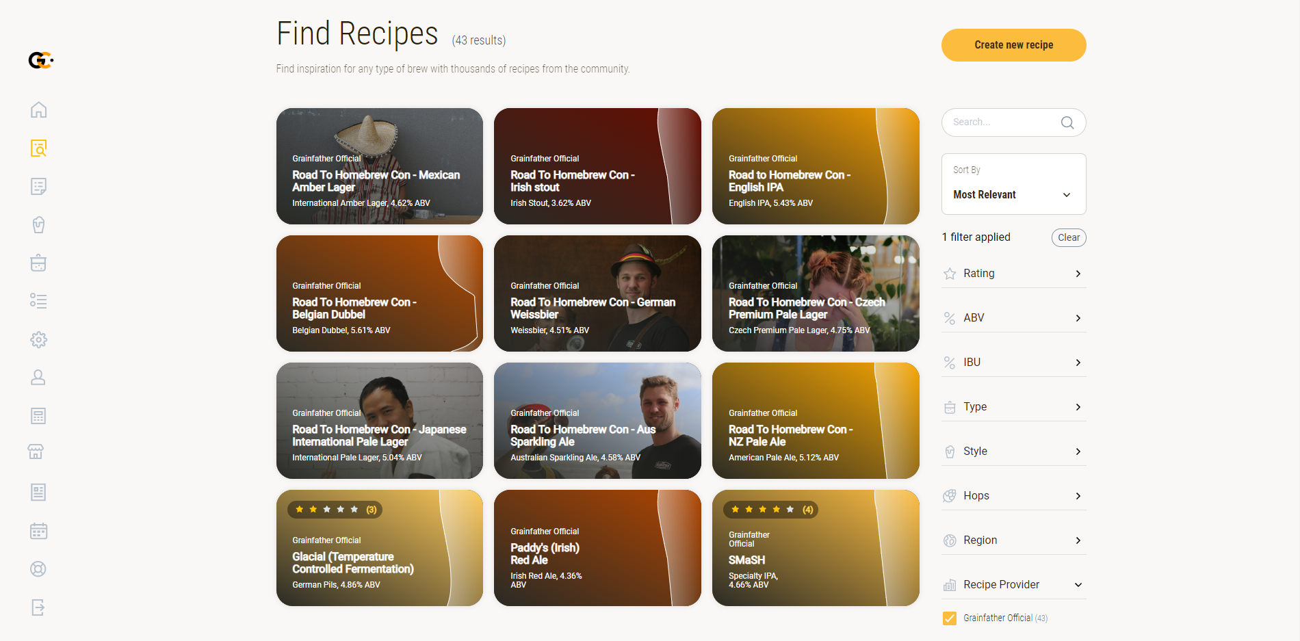
Task: Focus the recipe Search field
Action: click(1013, 122)
